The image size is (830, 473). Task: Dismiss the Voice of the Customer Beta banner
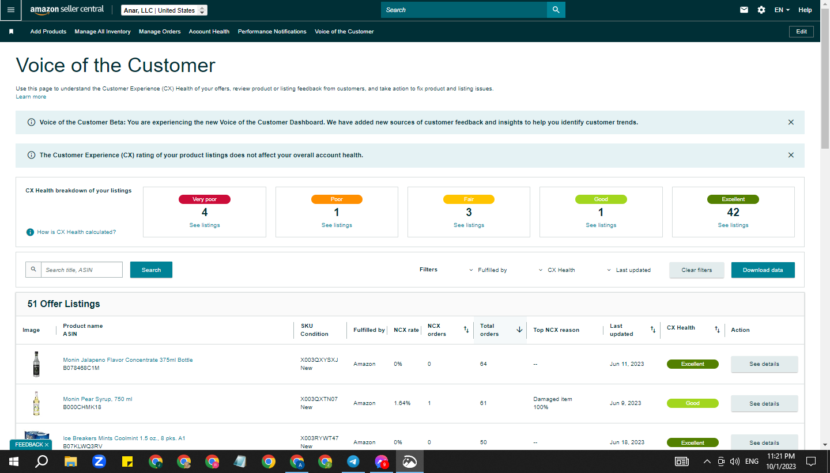(791, 122)
